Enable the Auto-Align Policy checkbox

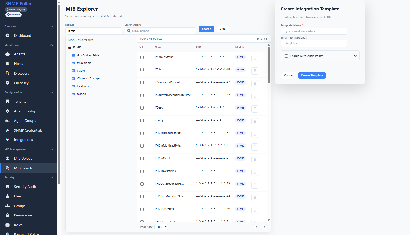tap(286, 56)
